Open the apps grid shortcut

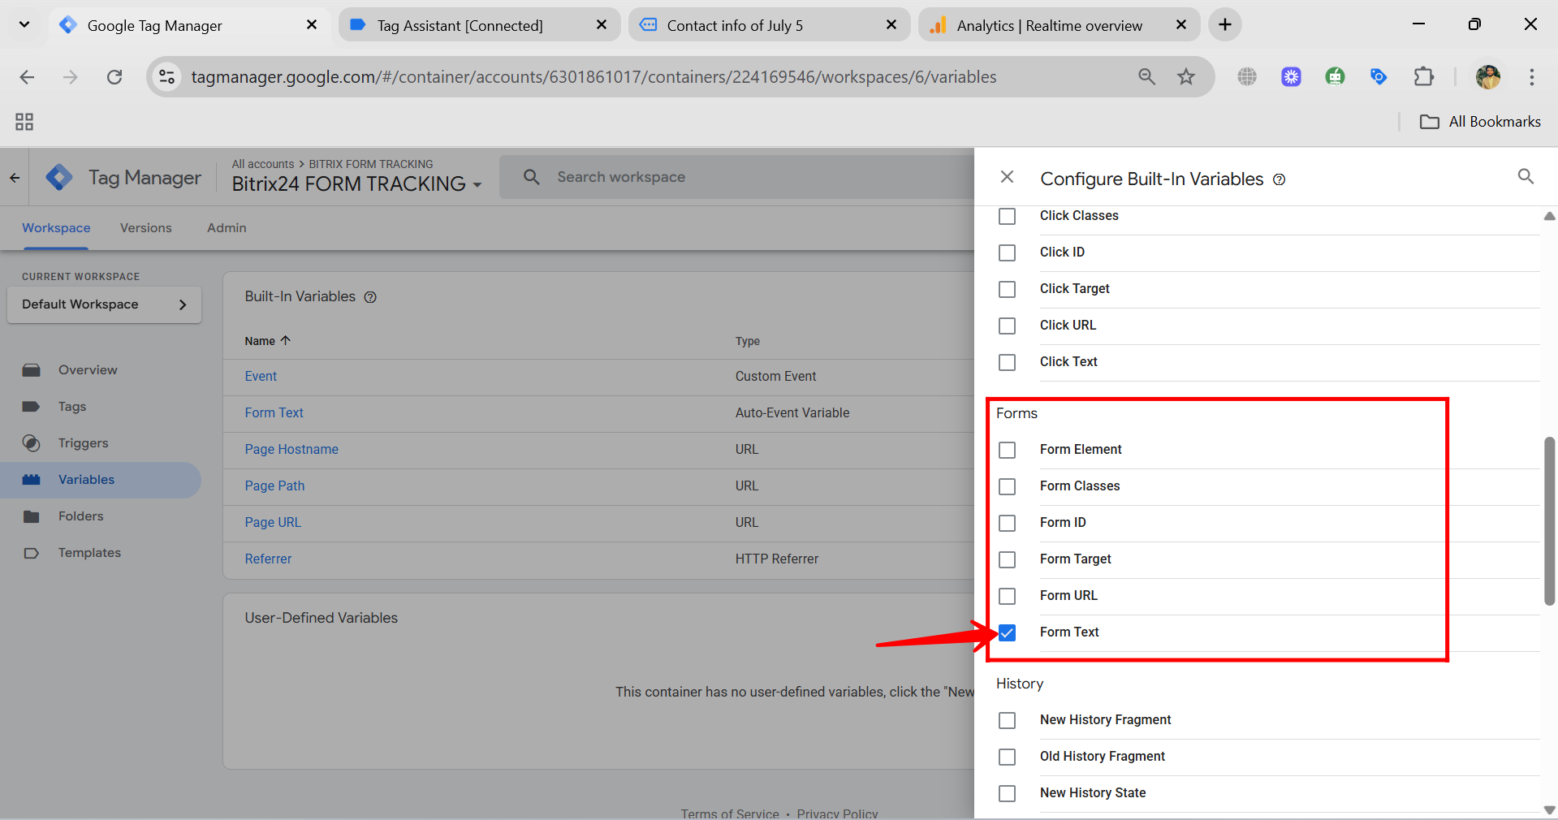pyautogui.click(x=24, y=122)
